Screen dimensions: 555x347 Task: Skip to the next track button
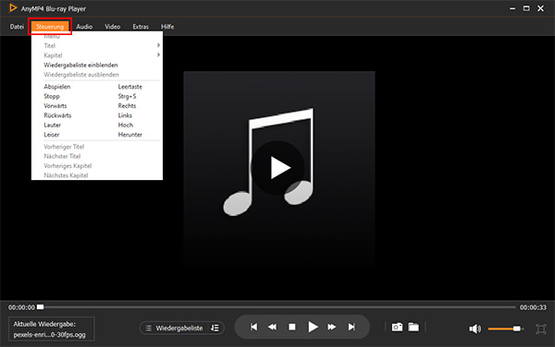[x=351, y=328]
